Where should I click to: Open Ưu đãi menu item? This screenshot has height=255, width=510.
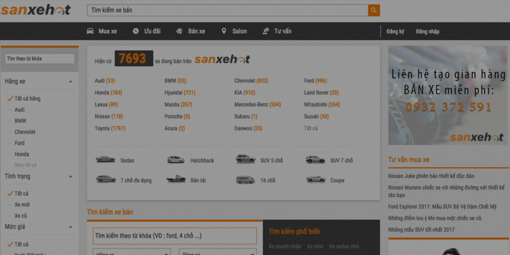[x=152, y=31]
